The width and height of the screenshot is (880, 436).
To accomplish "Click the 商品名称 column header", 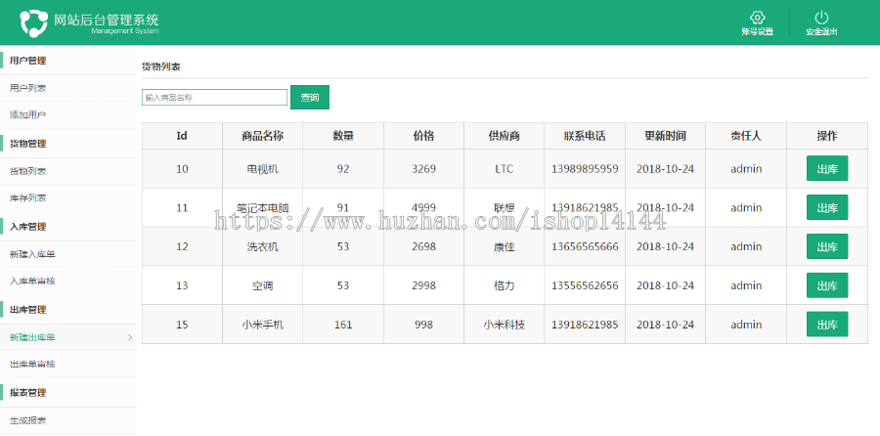I will (x=263, y=136).
